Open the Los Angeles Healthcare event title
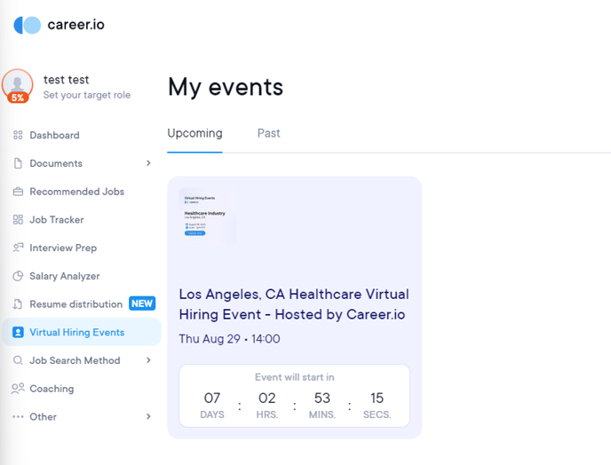Viewport: 611px width, 465px height. (x=294, y=304)
